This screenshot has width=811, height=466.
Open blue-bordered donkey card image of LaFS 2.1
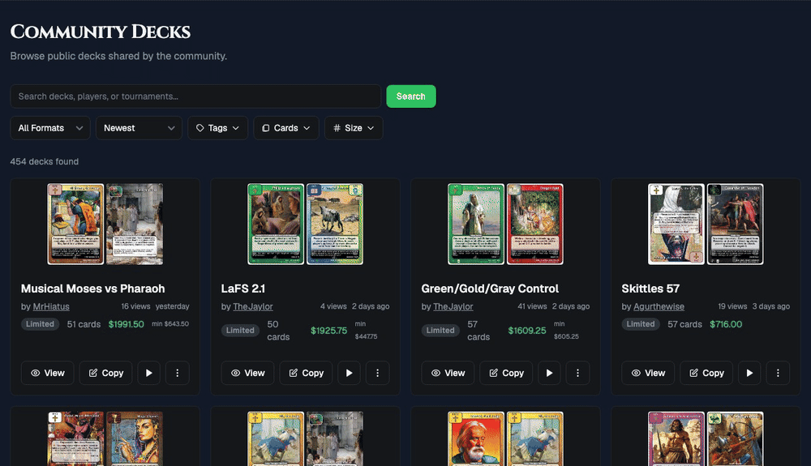point(335,224)
